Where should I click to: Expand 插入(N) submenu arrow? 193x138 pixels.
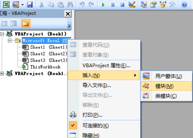(135, 75)
